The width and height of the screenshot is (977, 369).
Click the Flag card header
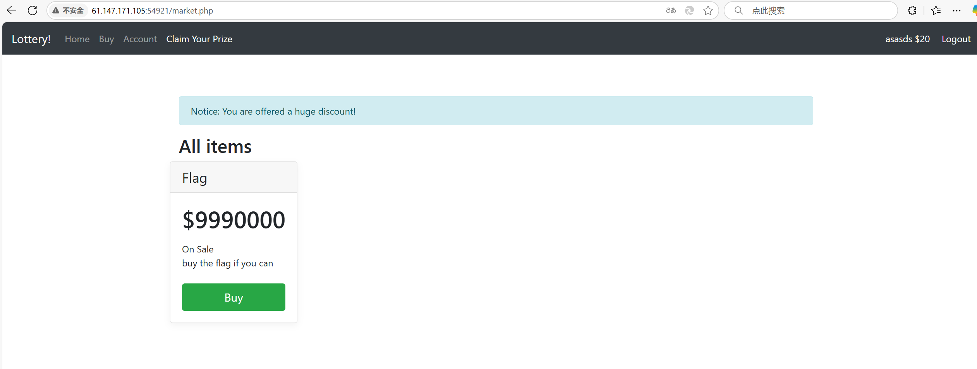pos(234,177)
